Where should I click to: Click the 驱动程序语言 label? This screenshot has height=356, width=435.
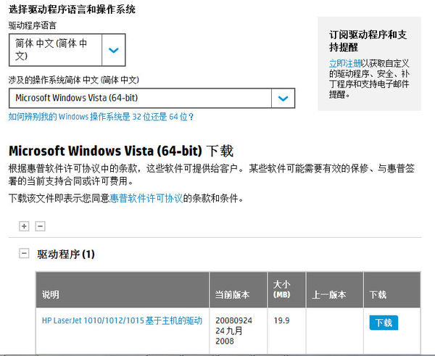pyautogui.click(x=33, y=25)
